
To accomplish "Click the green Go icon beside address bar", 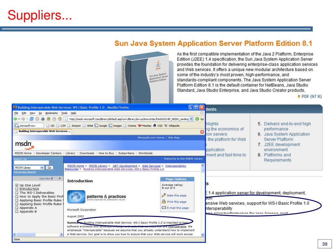I will tap(197, 119).
